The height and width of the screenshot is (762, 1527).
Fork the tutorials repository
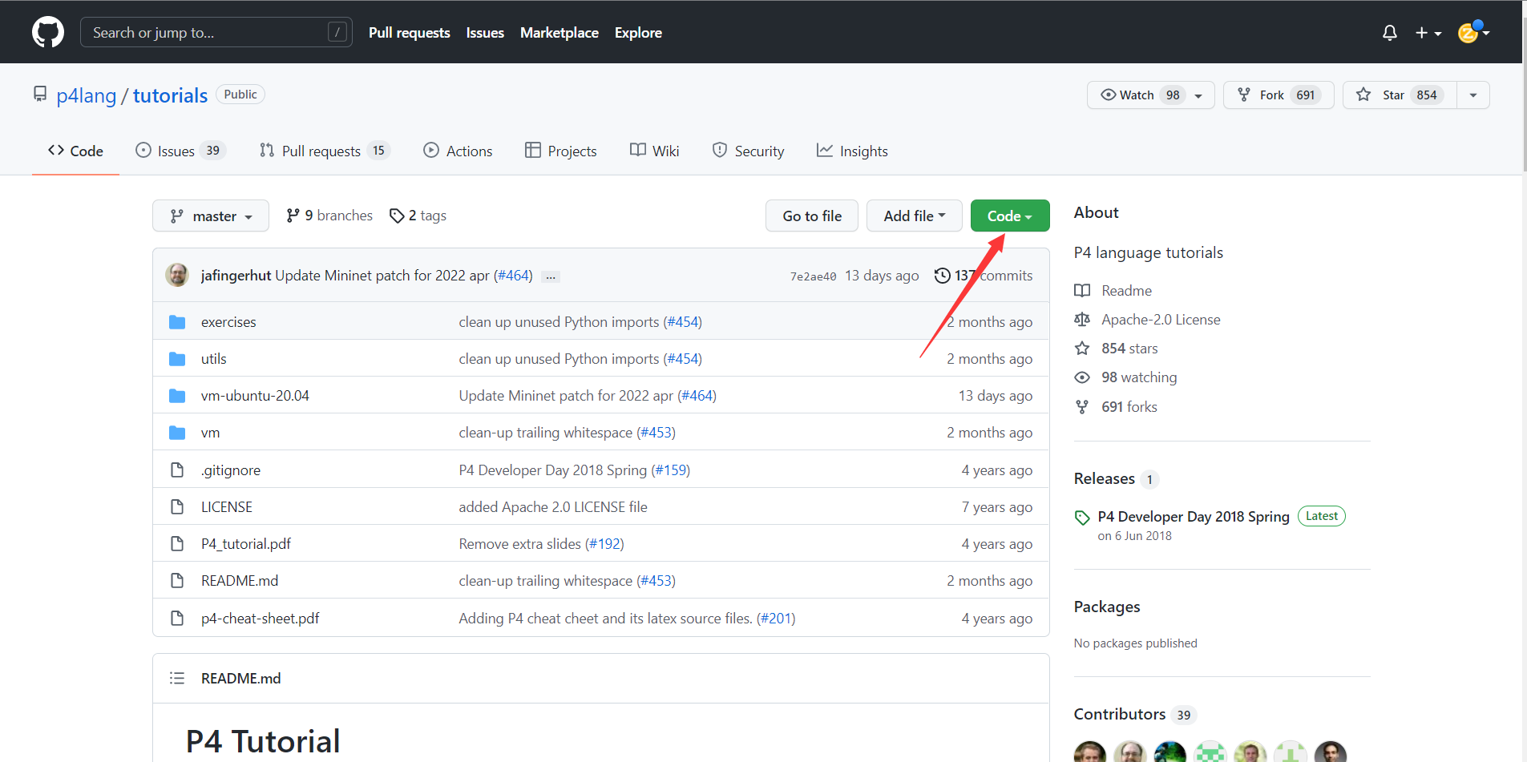(x=1279, y=95)
